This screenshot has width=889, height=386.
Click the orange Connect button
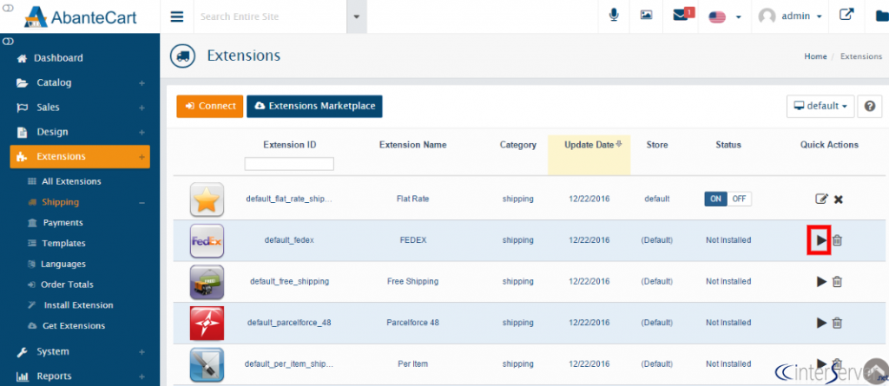(x=210, y=106)
